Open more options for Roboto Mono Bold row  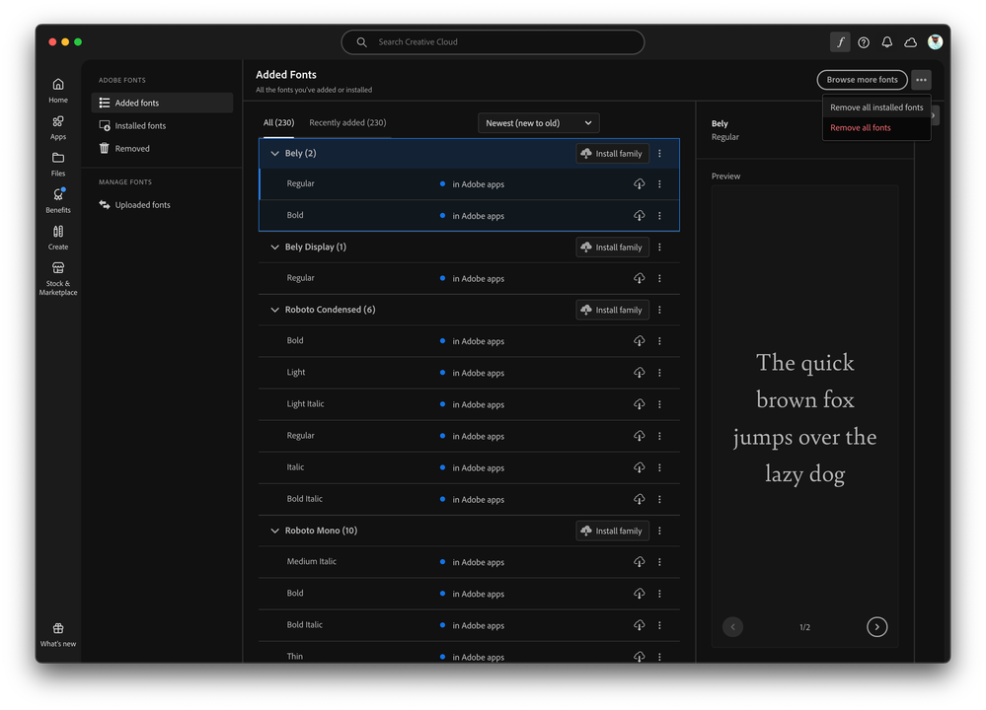point(659,594)
